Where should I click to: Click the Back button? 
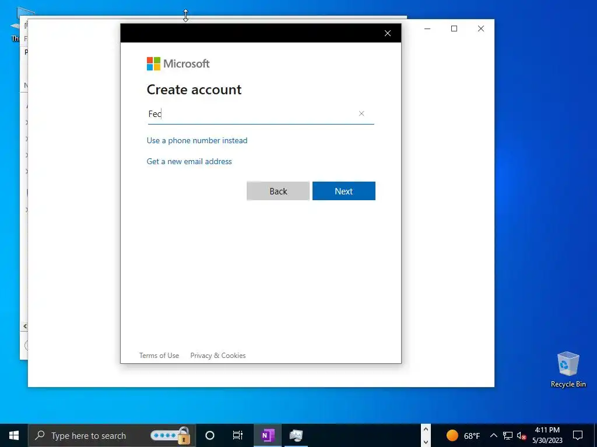(x=278, y=191)
